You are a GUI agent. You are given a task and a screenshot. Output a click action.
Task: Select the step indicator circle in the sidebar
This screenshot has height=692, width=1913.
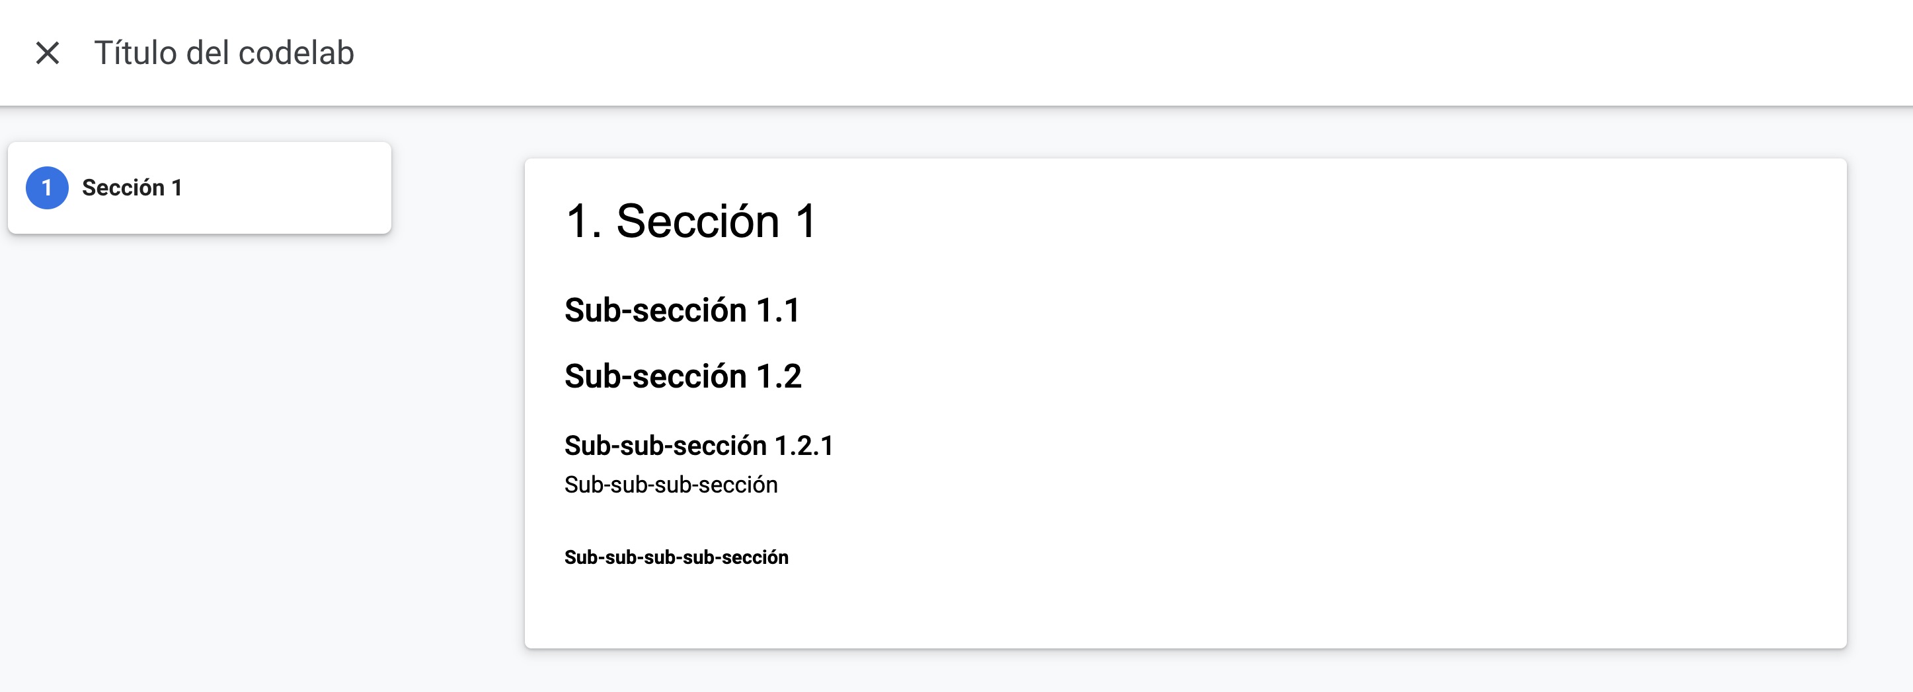point(47,187)
